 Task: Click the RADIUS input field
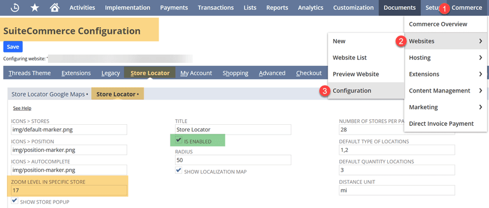(233, 160)
